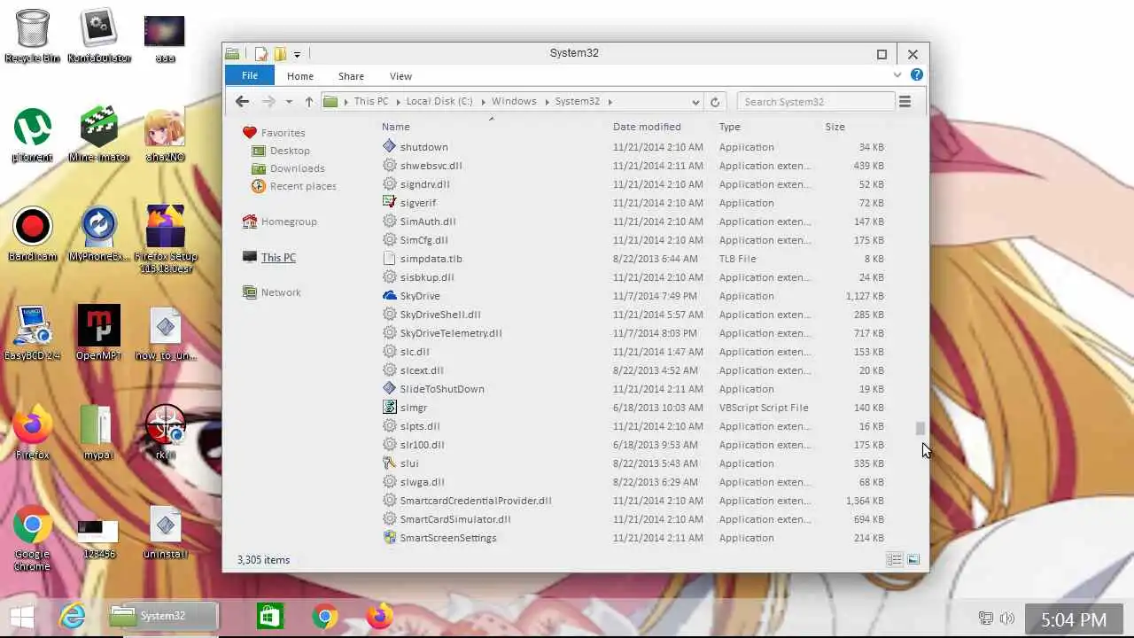Select the Firefox Setup installer icon
This screenshot has height=638, width=1134.
click(165, 239)
